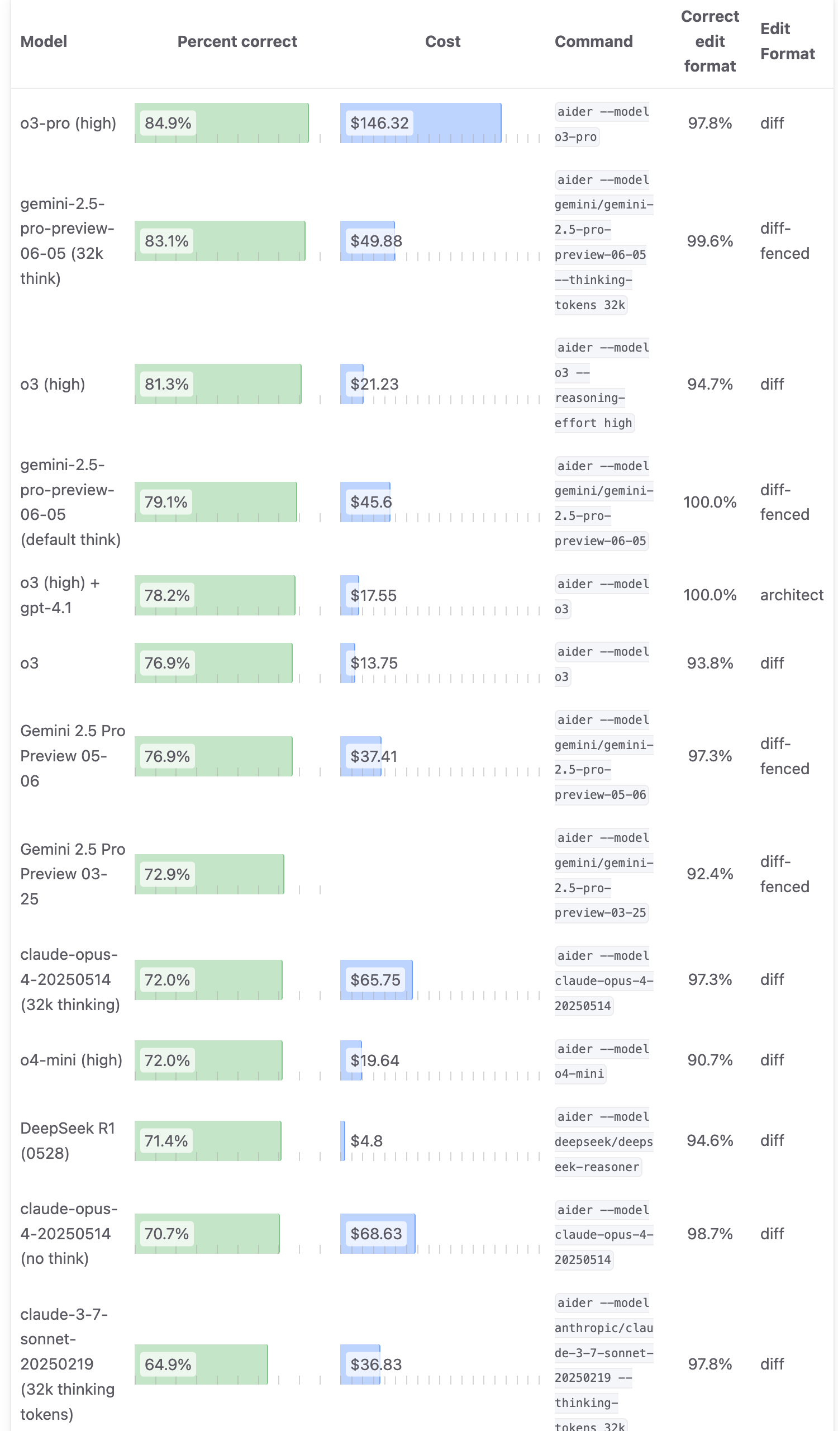The height and width of the screenshot is (1431, 838).
Task: Click the Percent correct column header
Action: click(237, 41)
